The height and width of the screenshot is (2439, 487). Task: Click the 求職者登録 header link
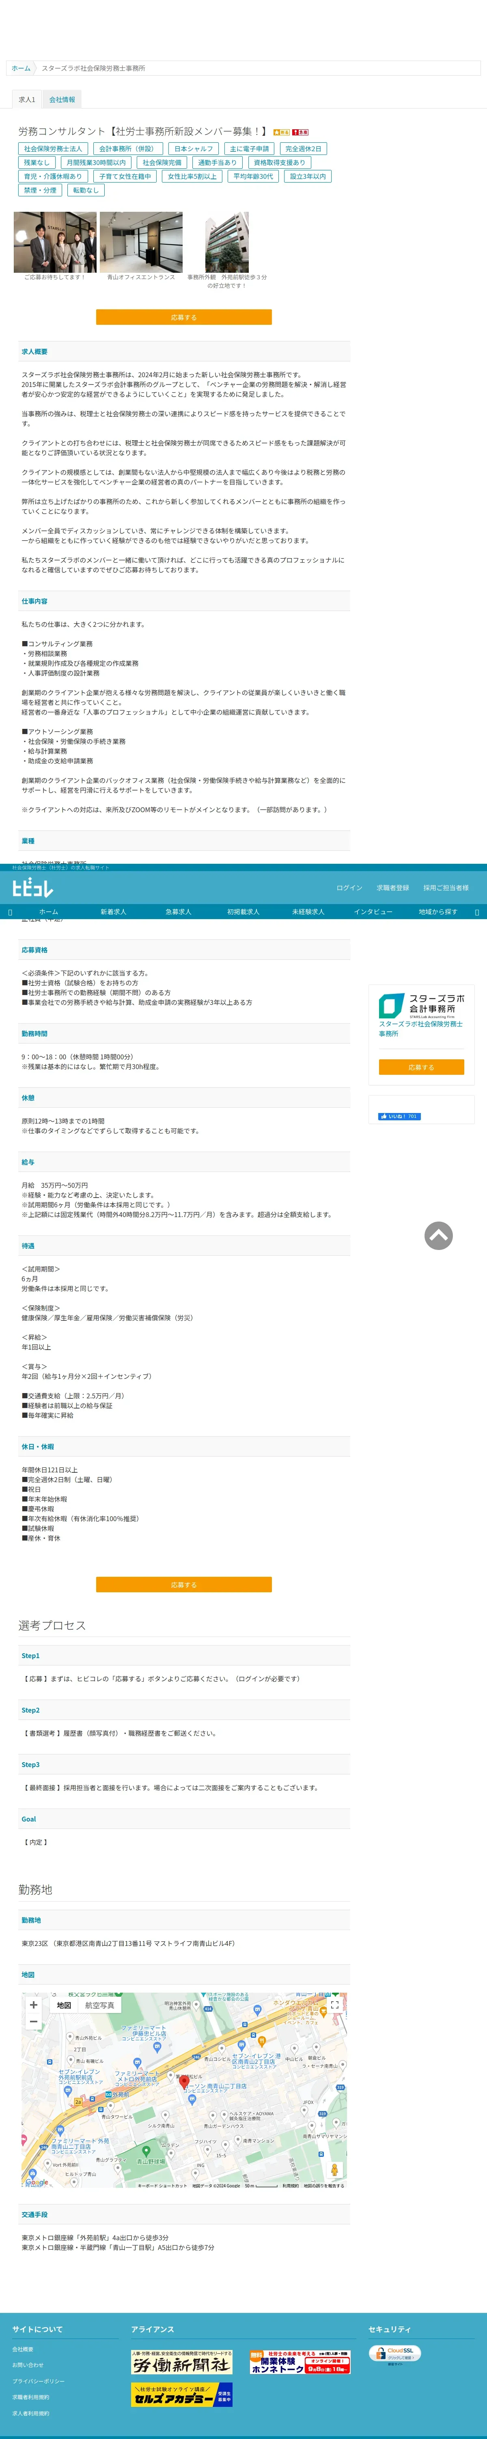392,888
